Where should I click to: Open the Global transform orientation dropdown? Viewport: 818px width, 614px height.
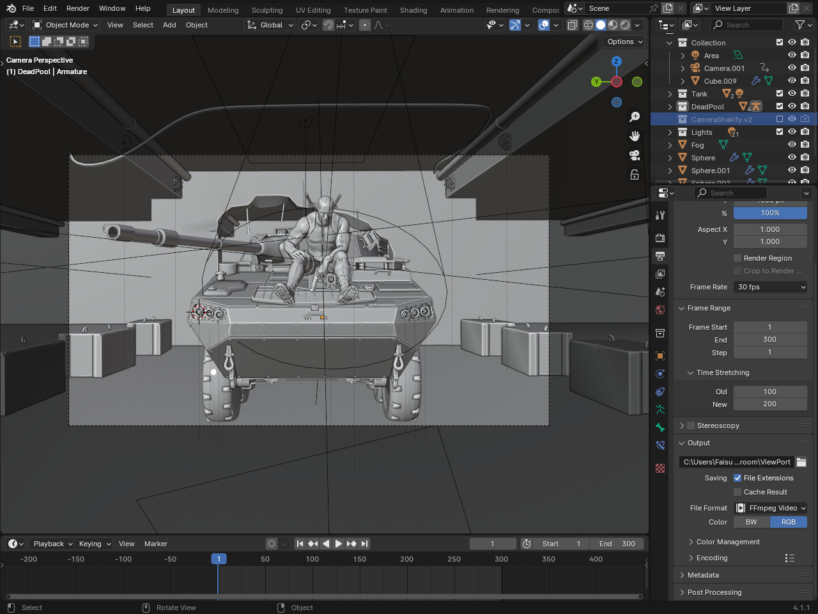coord(270,25)
